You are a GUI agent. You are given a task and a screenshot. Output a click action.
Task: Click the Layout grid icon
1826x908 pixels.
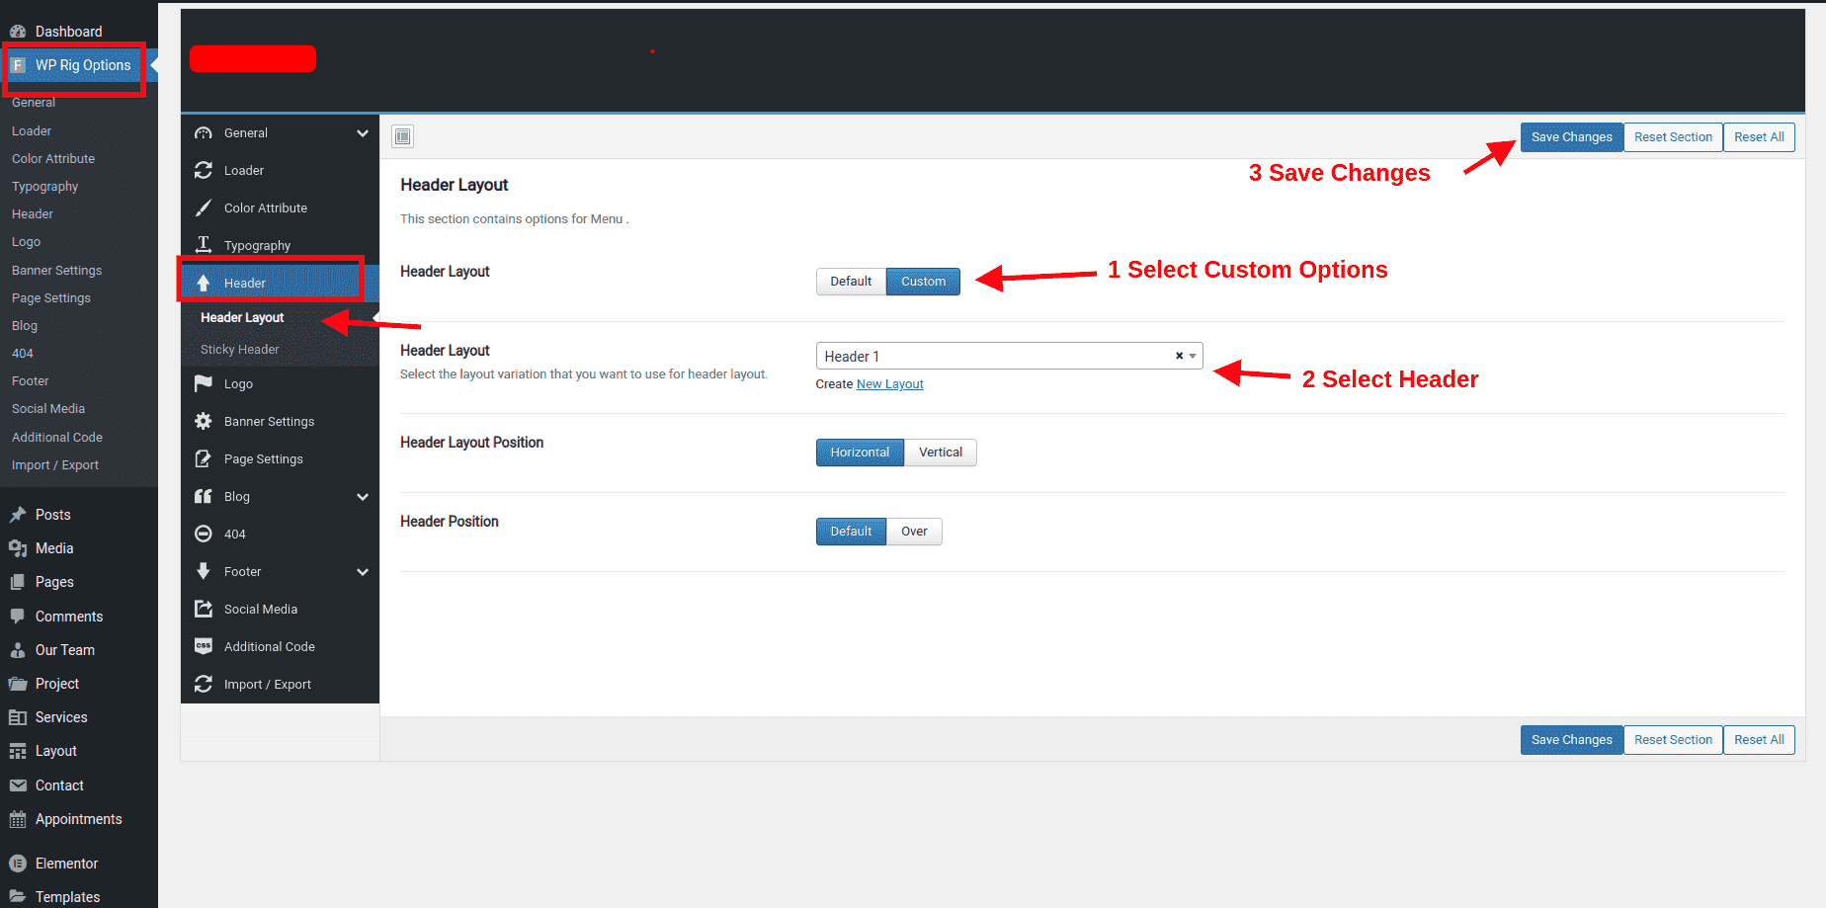click(18, 751)
